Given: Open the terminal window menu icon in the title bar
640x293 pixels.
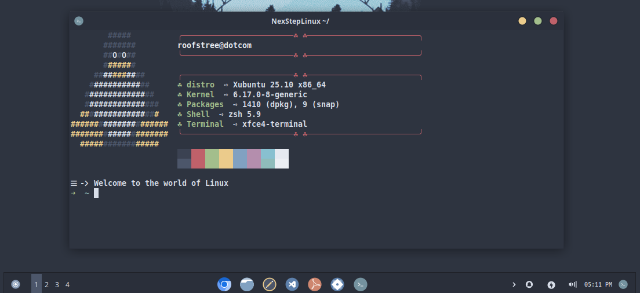Looking at the screenshot, I should (x=79, y=21).
